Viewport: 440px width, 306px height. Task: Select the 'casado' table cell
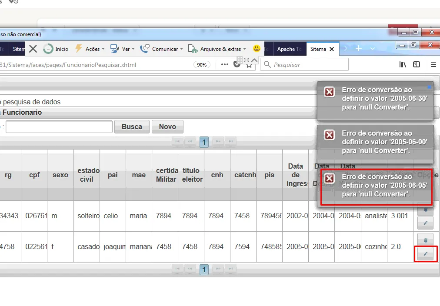point(87,247)
